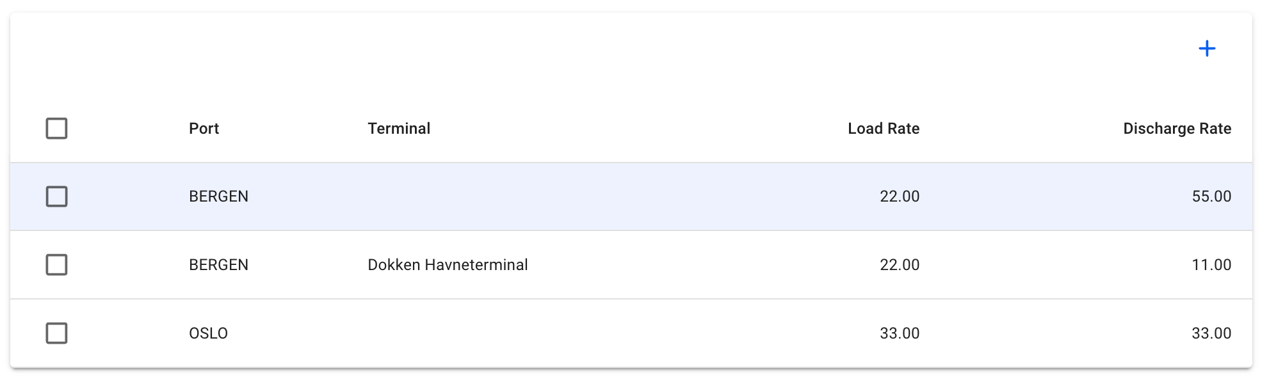
Task: Select the 11.00 discharge rate value
Action: click(1211, 265)
